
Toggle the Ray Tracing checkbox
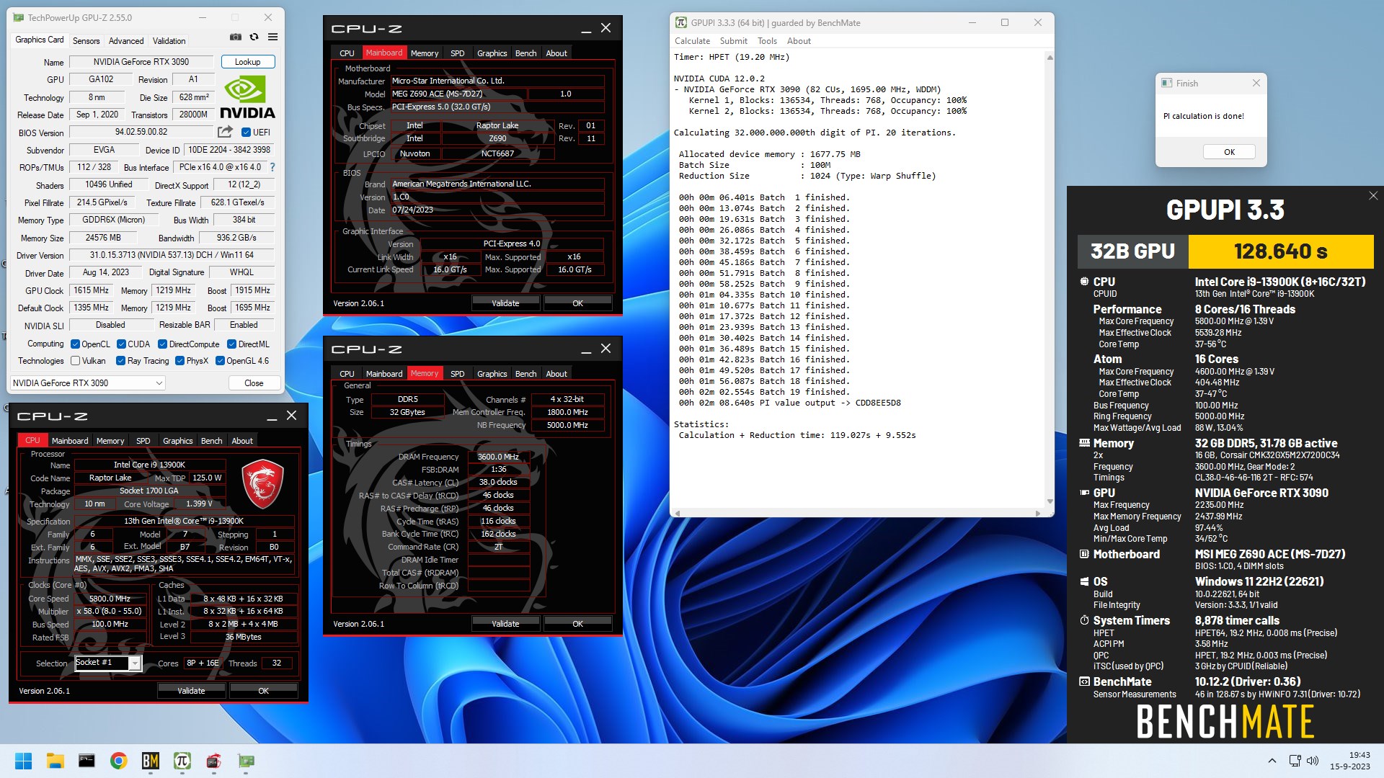[121, 361]
